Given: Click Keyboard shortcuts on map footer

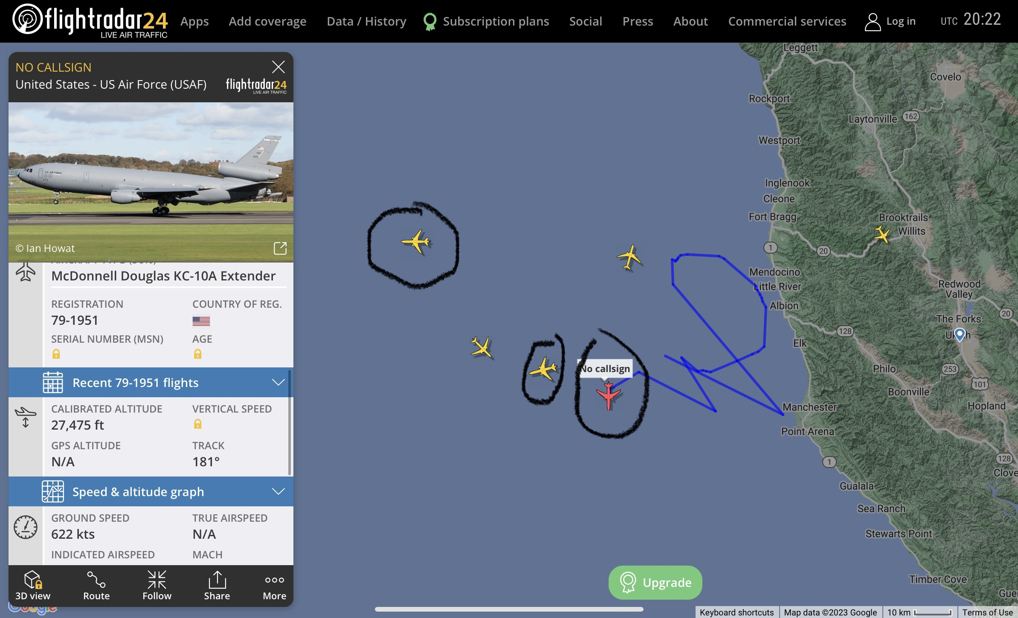Looking at the screenshot, I should point(737,612).
